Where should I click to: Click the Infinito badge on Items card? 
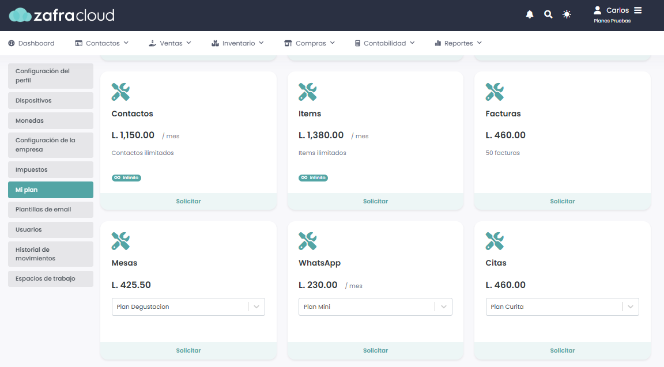[x=314, y=178]
